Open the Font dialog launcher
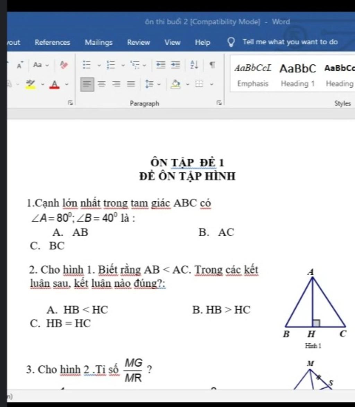The image size is (355, 407). (x=70, y=103)
